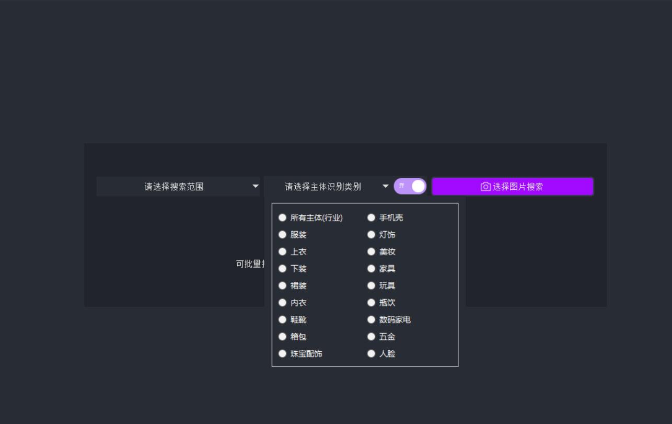The width and height of the screenshot is (672, 424).
Task: Select the 服装 category radio button
Action: pos(283,235)
